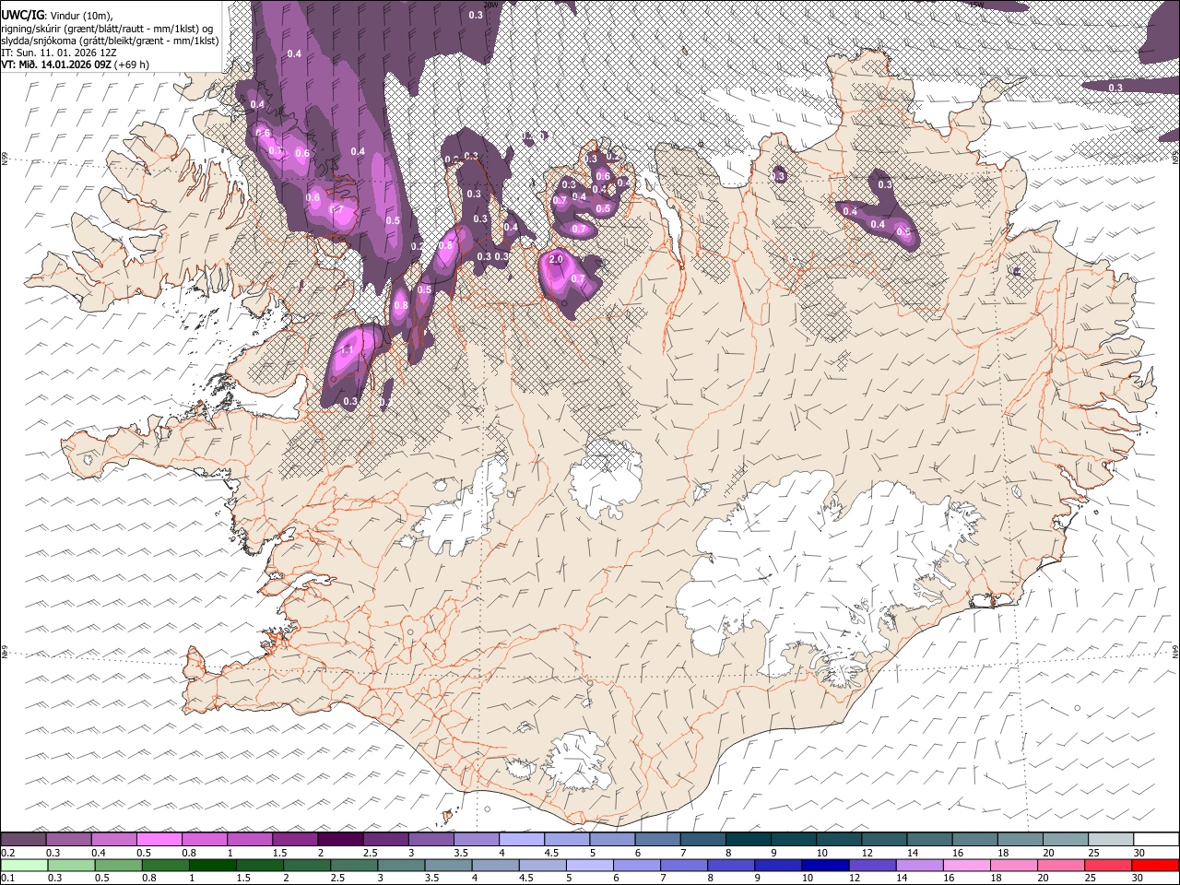Click the '20W' longitude label at the map edge

491,5
